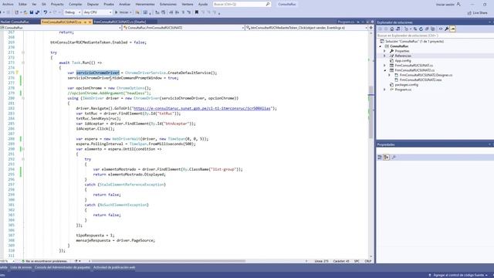The image size is (494, 278).
Task: Select App.config in Solution Explorer
Action: tap(403, 60)
